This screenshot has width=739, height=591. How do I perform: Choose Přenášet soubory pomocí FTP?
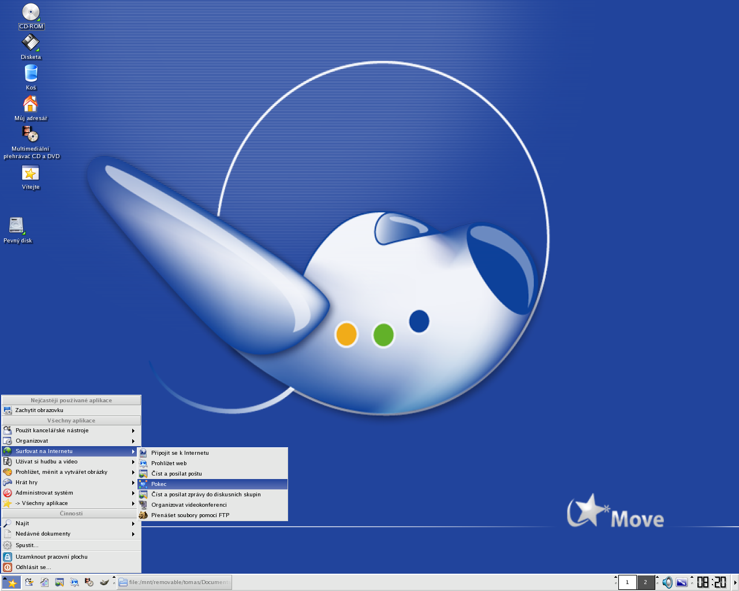(212, 515)
